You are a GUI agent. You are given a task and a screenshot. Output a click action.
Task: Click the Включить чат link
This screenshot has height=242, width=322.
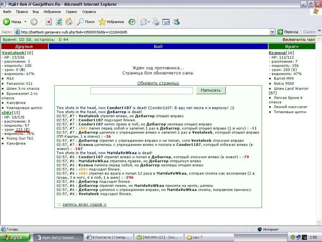[x=299, y=40]
